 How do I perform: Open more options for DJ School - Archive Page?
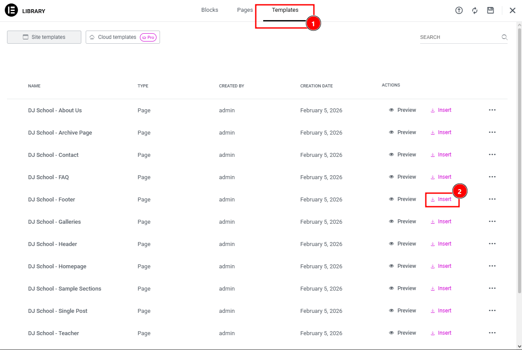click(492, 132)
